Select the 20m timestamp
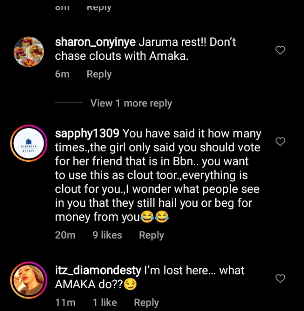Screen dimensions: 304x311 point(65,235)
